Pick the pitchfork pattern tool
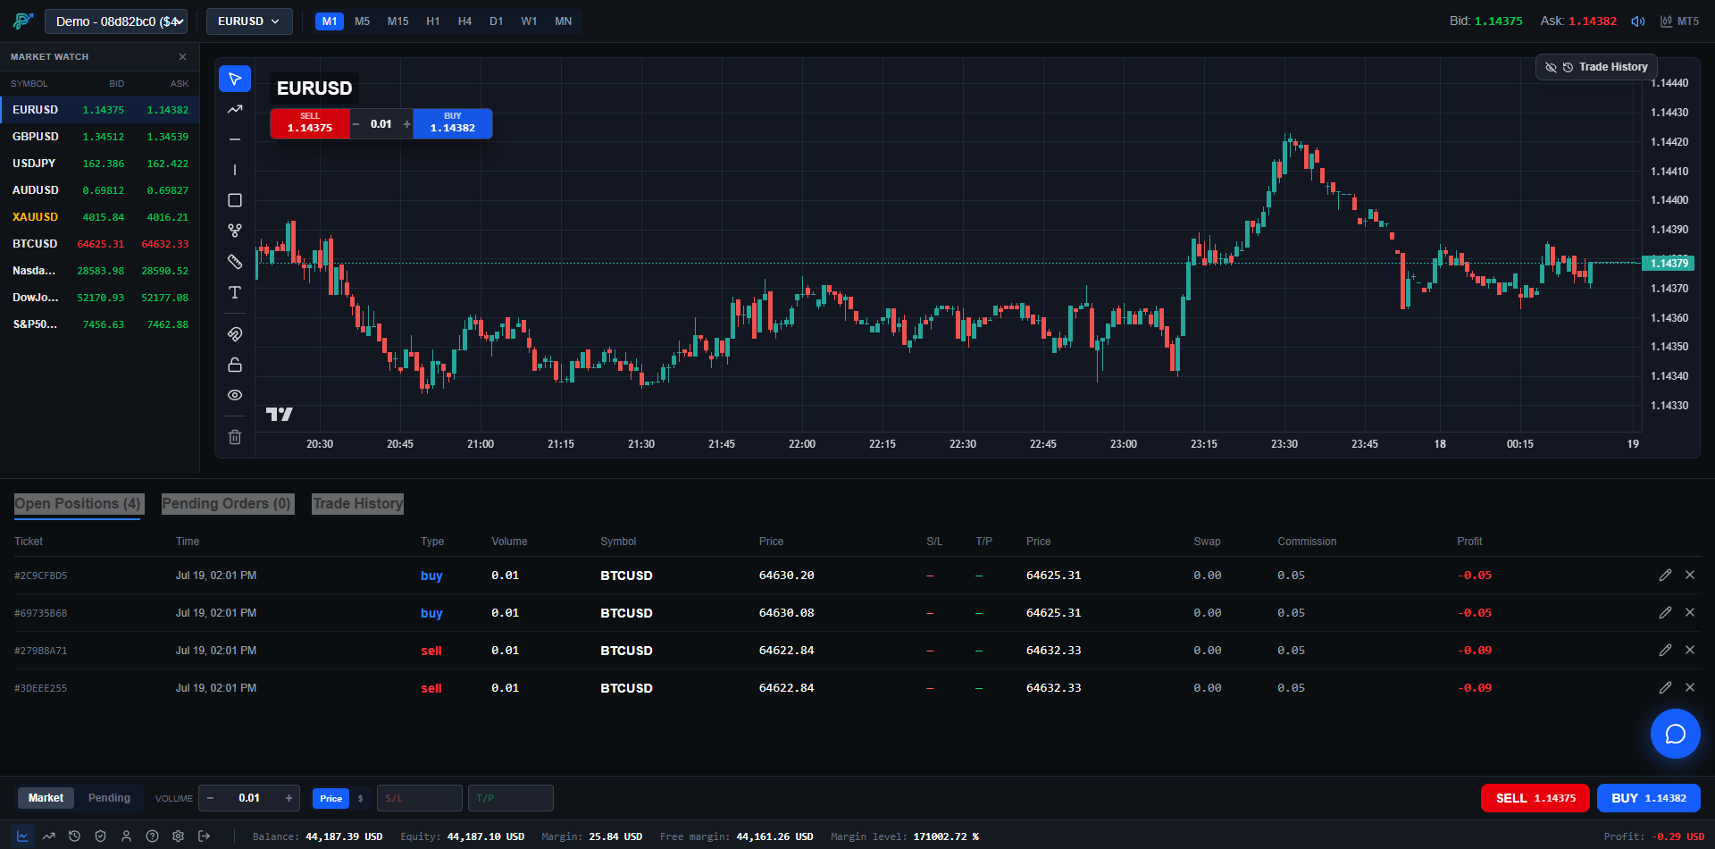 235,231
